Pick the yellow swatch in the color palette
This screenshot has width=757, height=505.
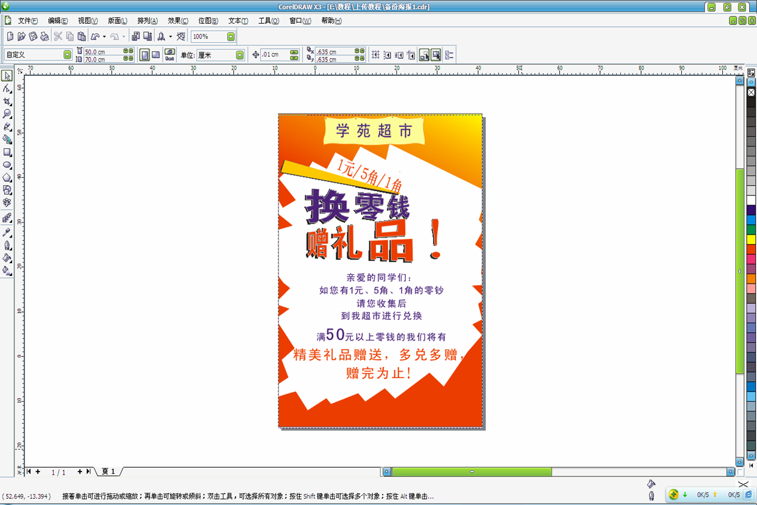click(751, 239)
